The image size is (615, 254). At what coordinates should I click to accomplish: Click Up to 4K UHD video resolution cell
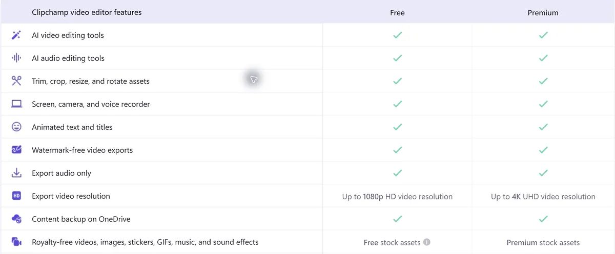(543, 196)
